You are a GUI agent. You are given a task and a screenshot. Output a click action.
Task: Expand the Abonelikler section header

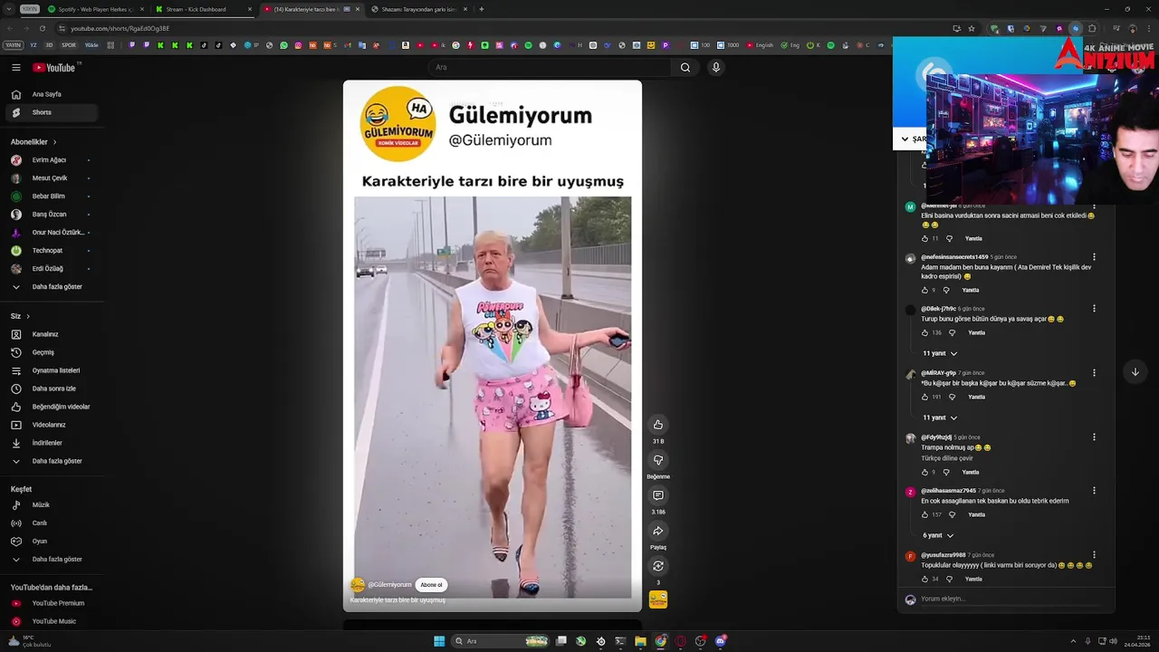pos(34,142)
